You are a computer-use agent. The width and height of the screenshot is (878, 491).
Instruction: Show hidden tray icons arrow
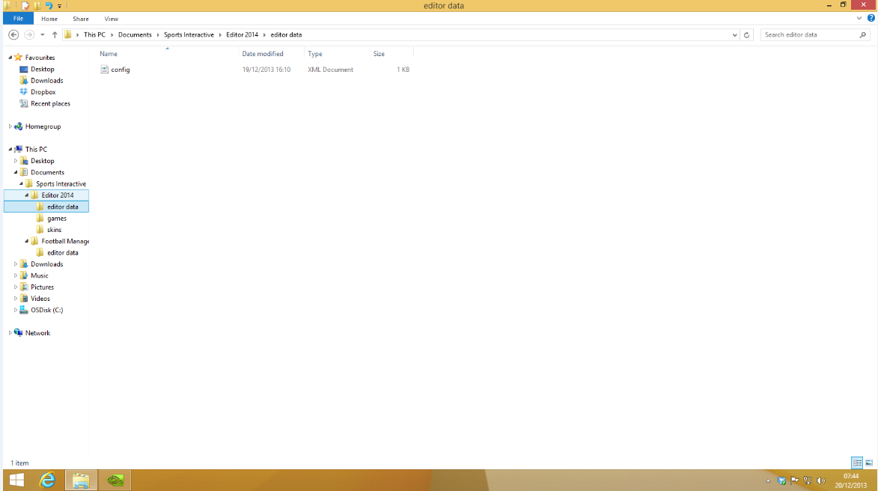768,481
